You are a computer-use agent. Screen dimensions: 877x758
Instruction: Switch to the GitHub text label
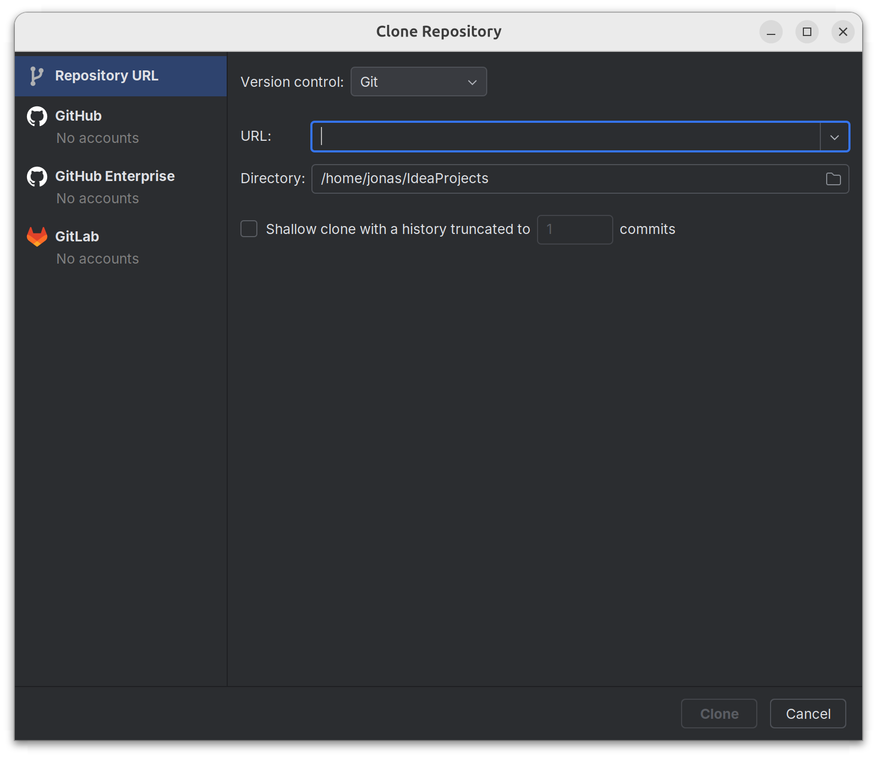78,116
